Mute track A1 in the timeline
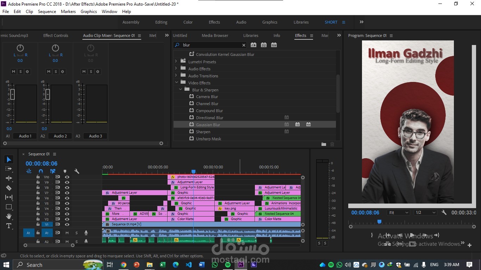The height and width of the screenshot is (270, 481). 67,233
